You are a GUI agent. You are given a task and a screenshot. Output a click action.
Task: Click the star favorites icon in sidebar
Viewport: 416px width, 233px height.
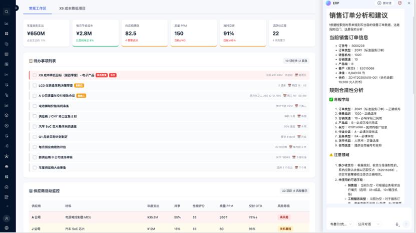[7, 156]
